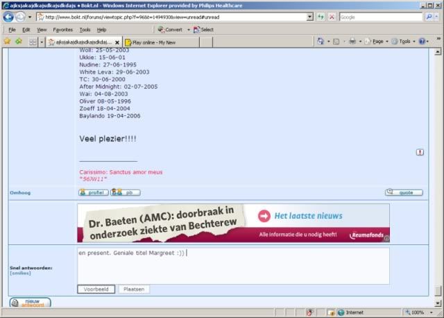Click the security lock status icon

[x=331, y=312]
